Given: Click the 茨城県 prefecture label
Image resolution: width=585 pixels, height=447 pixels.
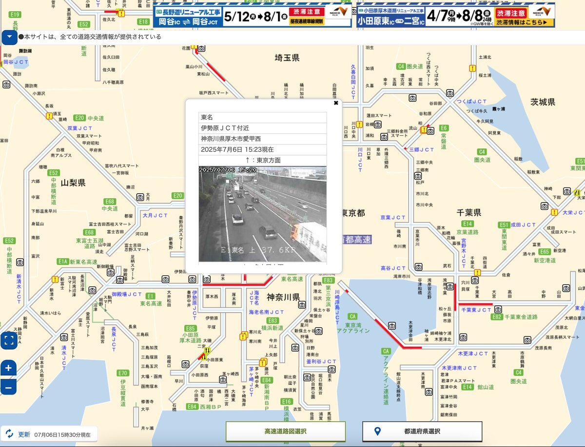Looking at the screenshot, I should [543, 102].
